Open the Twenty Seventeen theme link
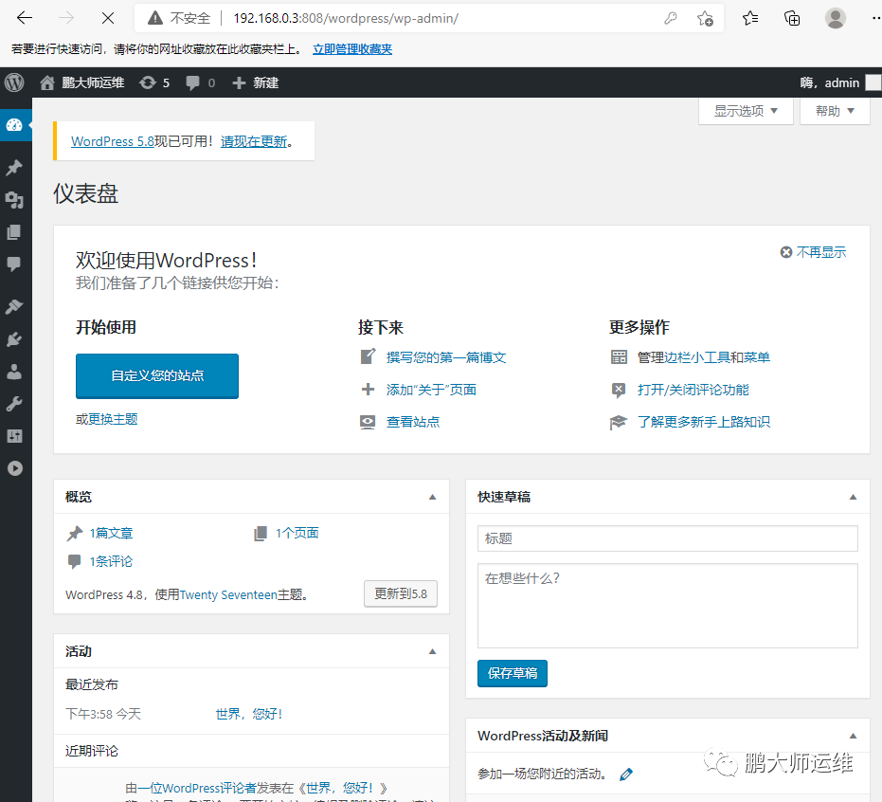The image size is (882, 802). click(x=228, y=595)
